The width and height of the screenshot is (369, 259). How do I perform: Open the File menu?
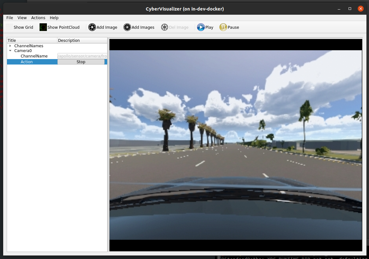tap(10, 18)
